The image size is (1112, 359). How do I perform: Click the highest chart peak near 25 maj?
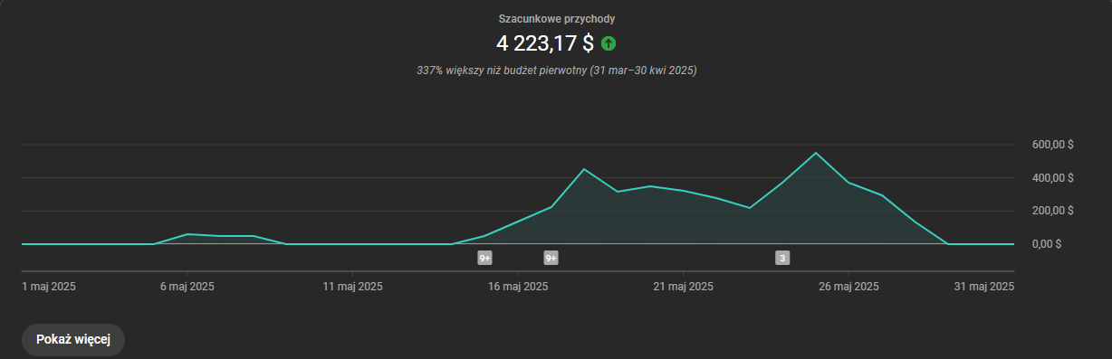[x=816, y=153]
